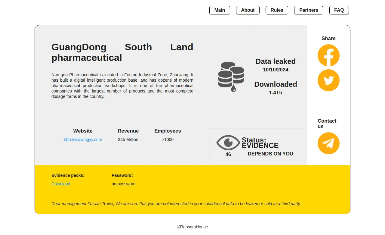Click the GuangDong South Land pharmaceutical heading

(122, 52)
